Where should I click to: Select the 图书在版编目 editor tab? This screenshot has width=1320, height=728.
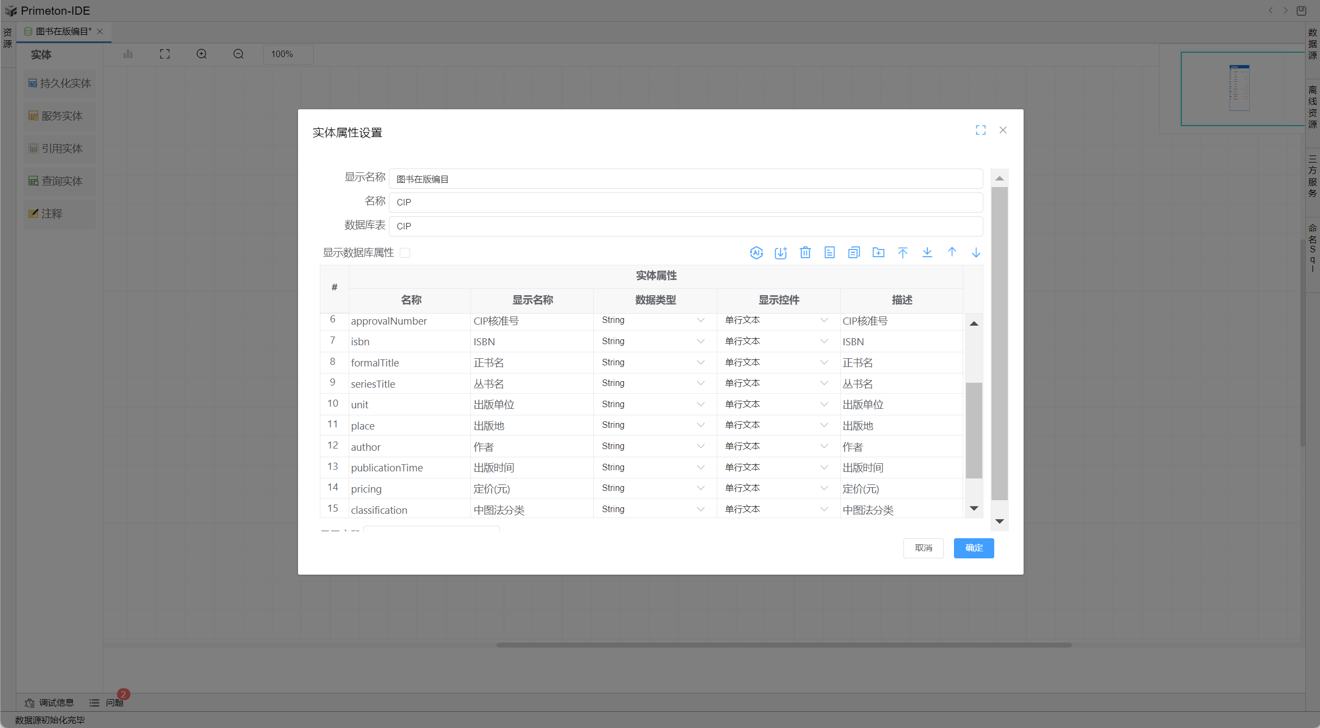[63, 32]
